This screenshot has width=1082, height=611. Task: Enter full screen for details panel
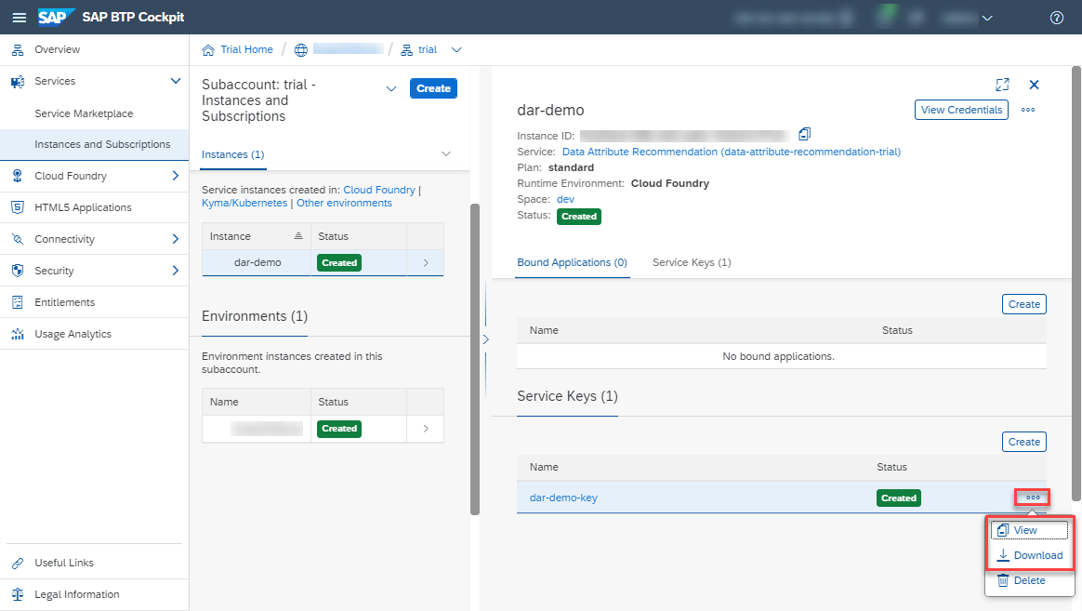click(x=1003, y=85)
